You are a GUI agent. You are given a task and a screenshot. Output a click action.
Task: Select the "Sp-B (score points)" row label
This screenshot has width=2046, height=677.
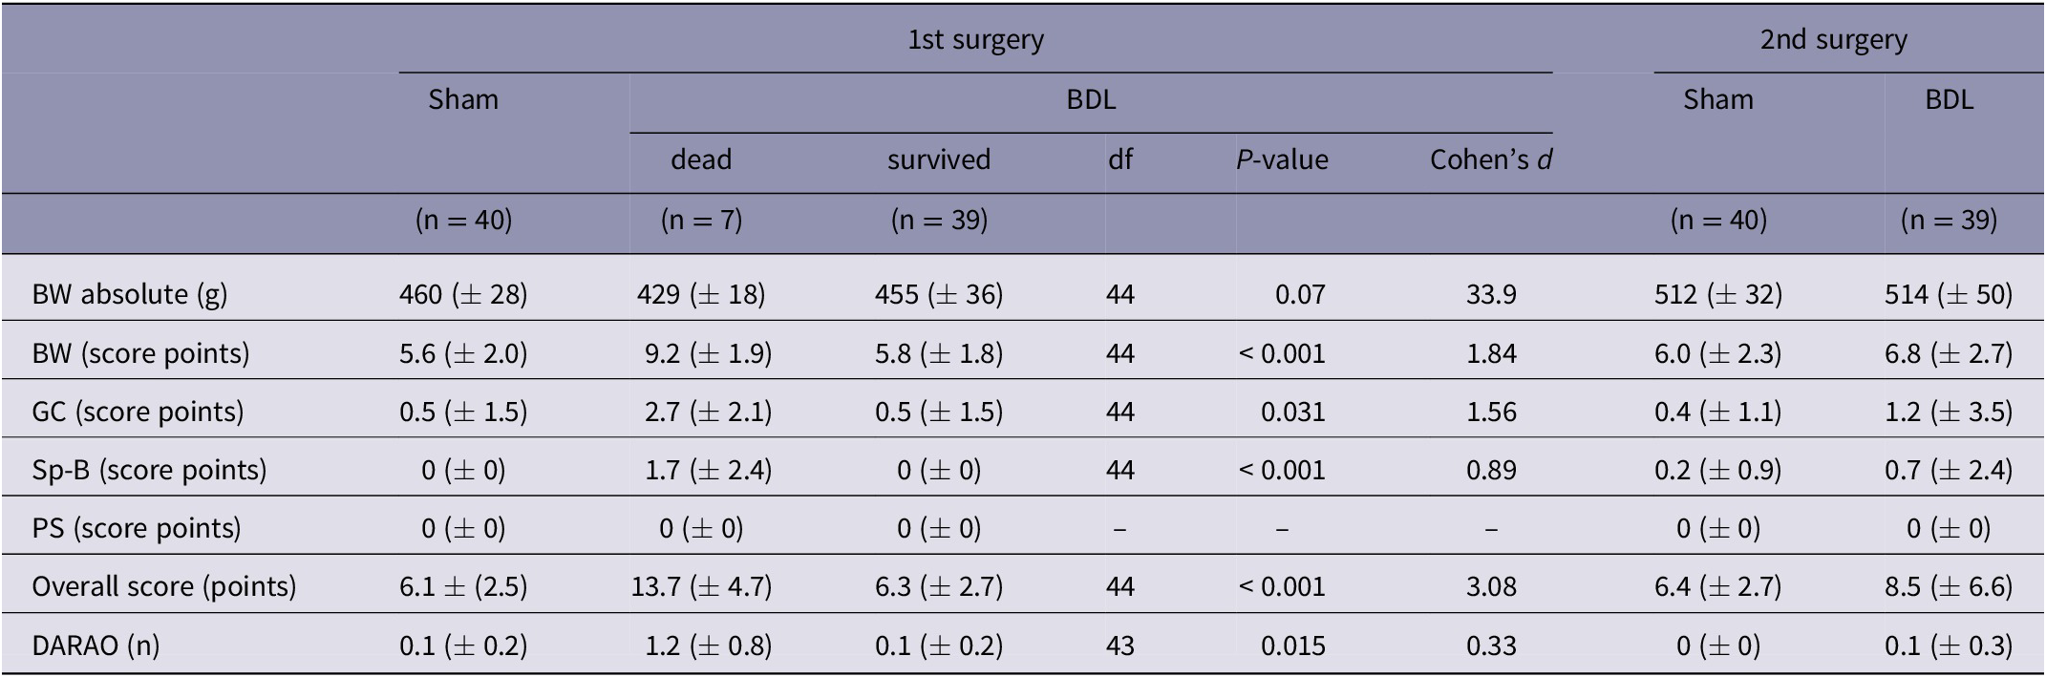click(x=149, y=470)
